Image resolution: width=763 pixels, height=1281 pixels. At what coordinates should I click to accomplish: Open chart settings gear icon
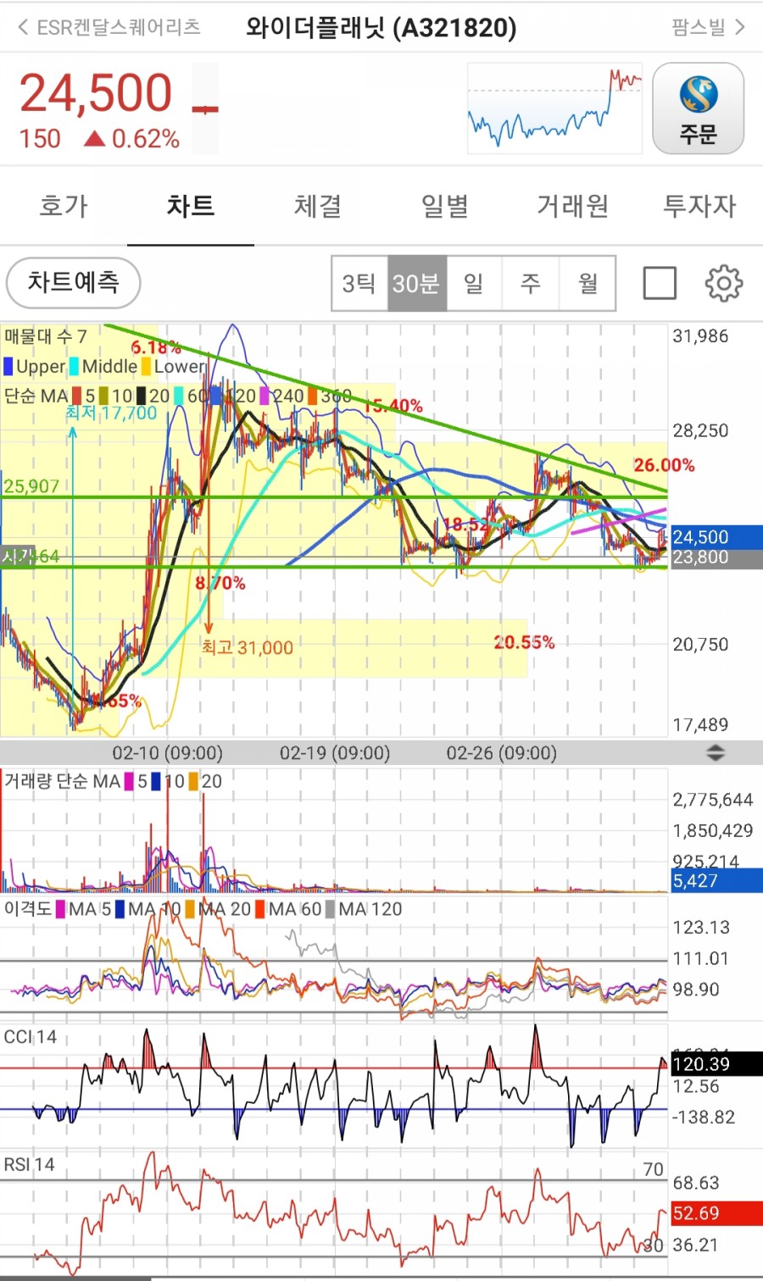coord(723,283)
